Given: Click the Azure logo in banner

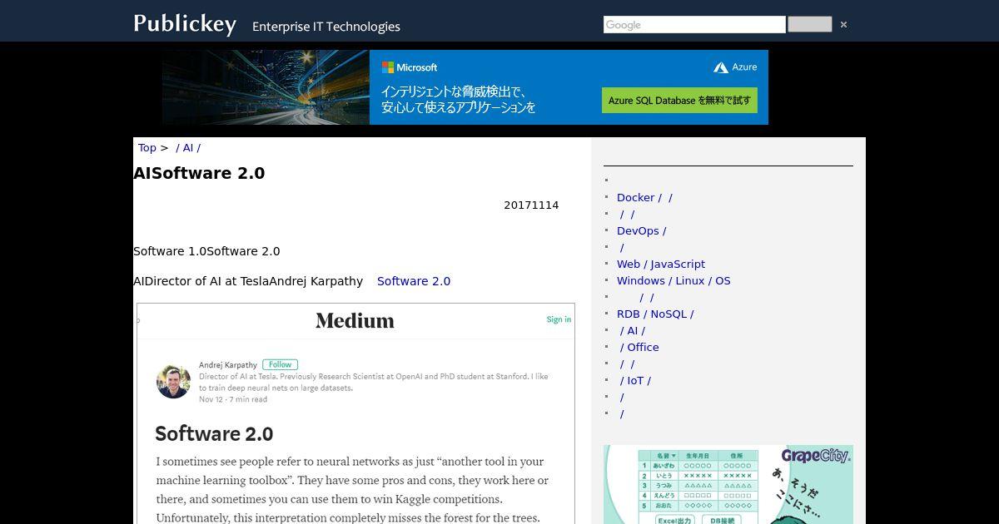Looking at the screenshot, I should pyautogui.click(x=735, y=67).
